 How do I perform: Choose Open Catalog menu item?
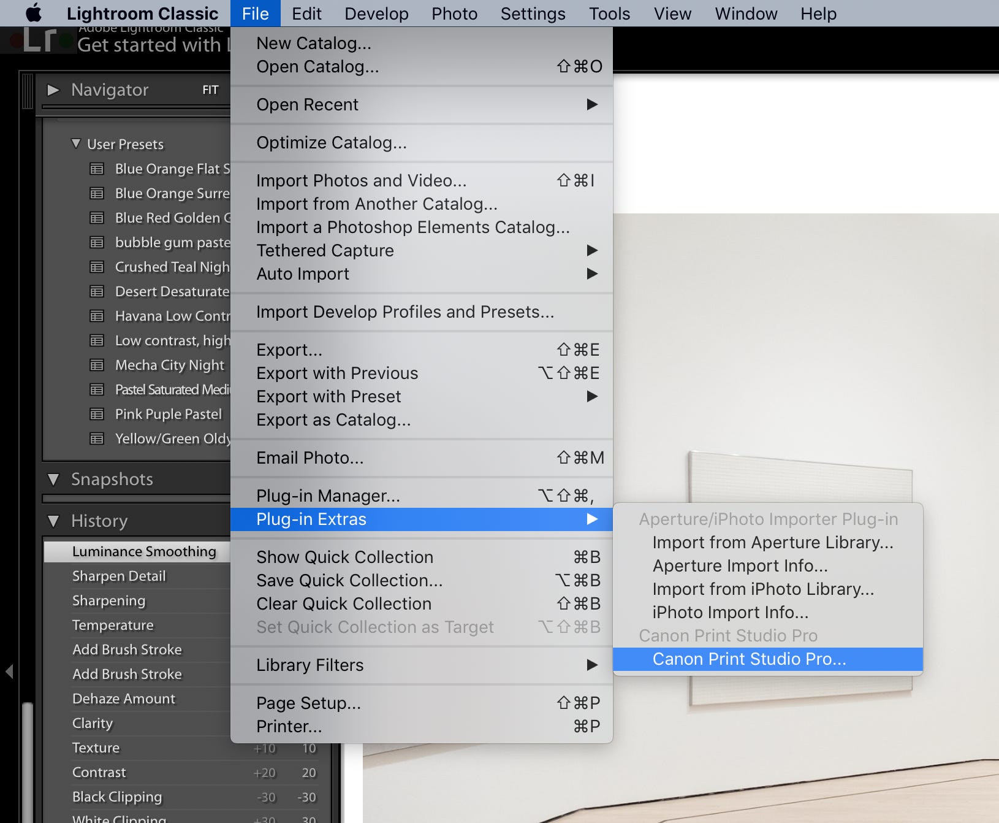click(422, 66)
